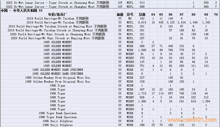Screen dimensions: 220x127
Task: Click the 1,719 total cell
Action: click(x=142, y=93)
